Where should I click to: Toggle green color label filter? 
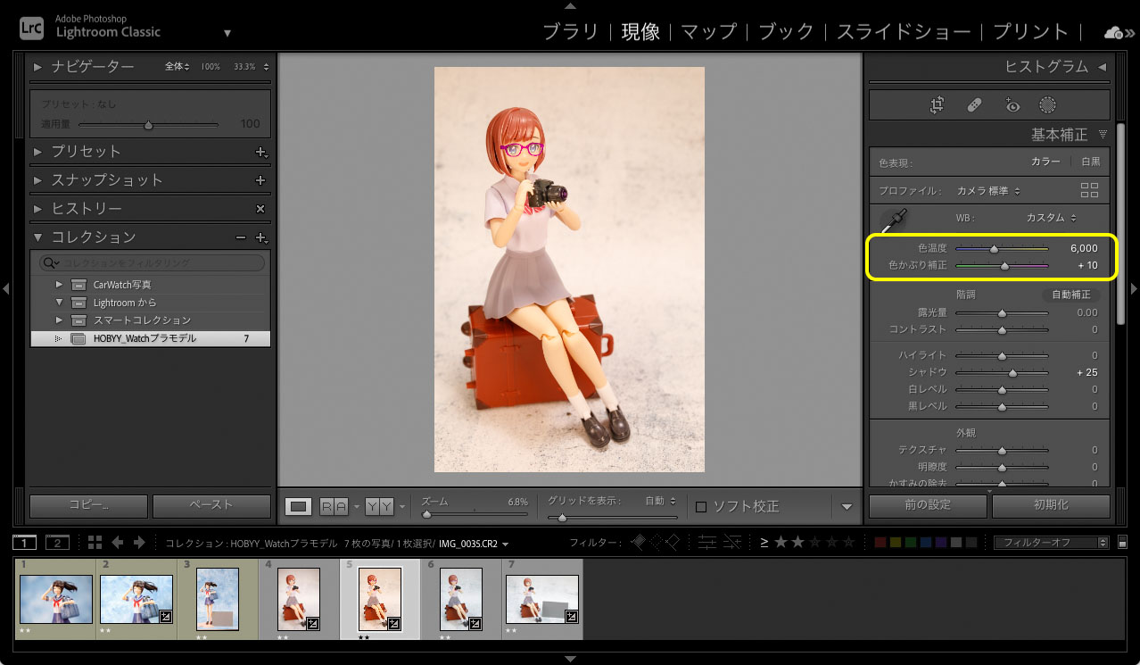coord(911,542)
